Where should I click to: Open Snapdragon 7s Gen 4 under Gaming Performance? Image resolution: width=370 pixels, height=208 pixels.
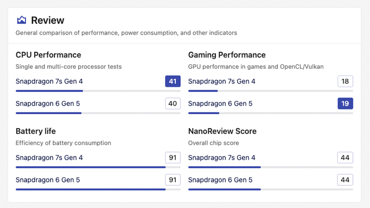point(222,81)
